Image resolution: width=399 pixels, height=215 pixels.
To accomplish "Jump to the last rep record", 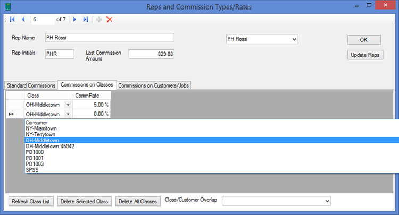I will click(x=86, y=19).
